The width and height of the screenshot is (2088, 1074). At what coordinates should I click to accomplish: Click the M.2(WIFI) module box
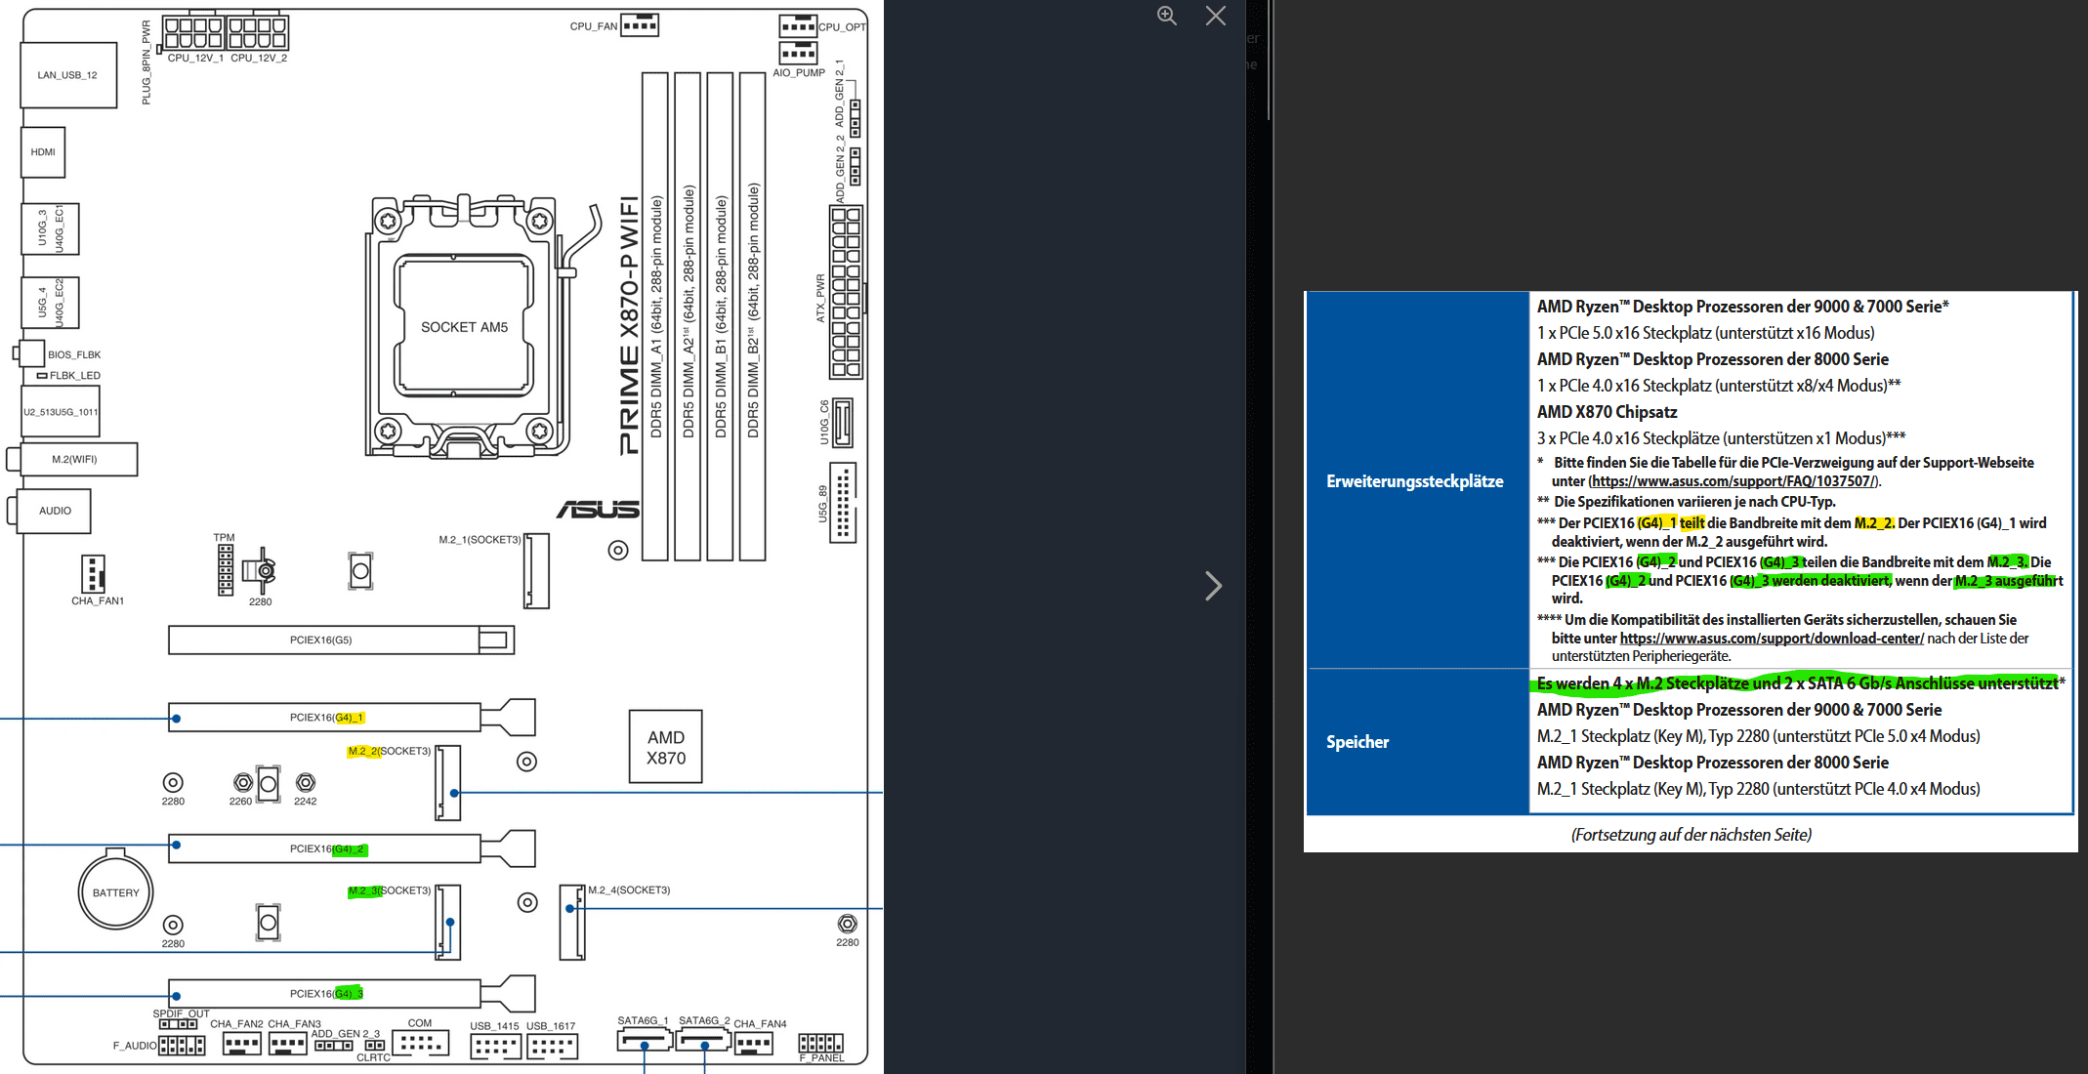[74, 459]
